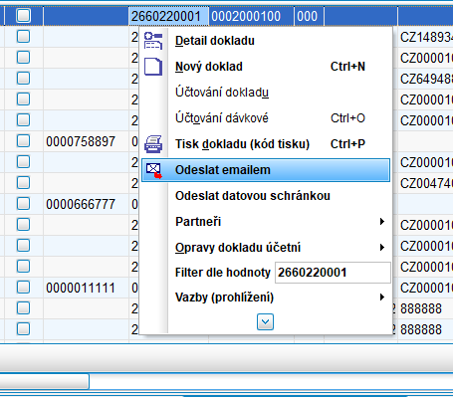This screenshot has height=397, width=453.
Task: Click cell 0002000100 in selected row
Action: coord(251,16)
